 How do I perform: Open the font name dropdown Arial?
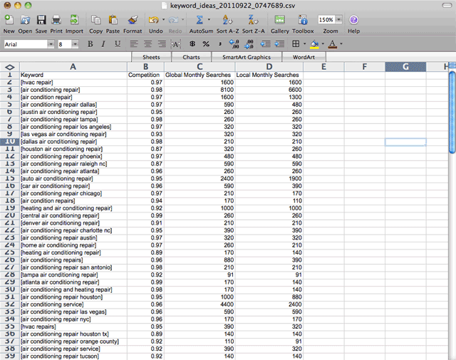[x=51, y=44]
